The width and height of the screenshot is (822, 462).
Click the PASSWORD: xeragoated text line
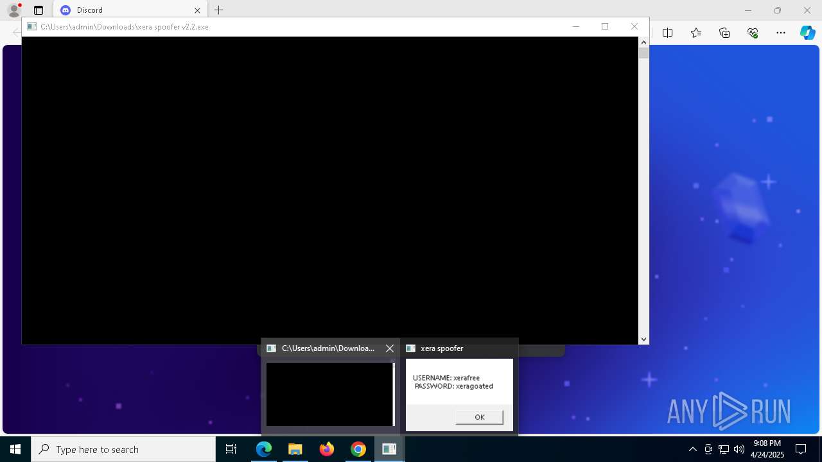coord(454,386)
